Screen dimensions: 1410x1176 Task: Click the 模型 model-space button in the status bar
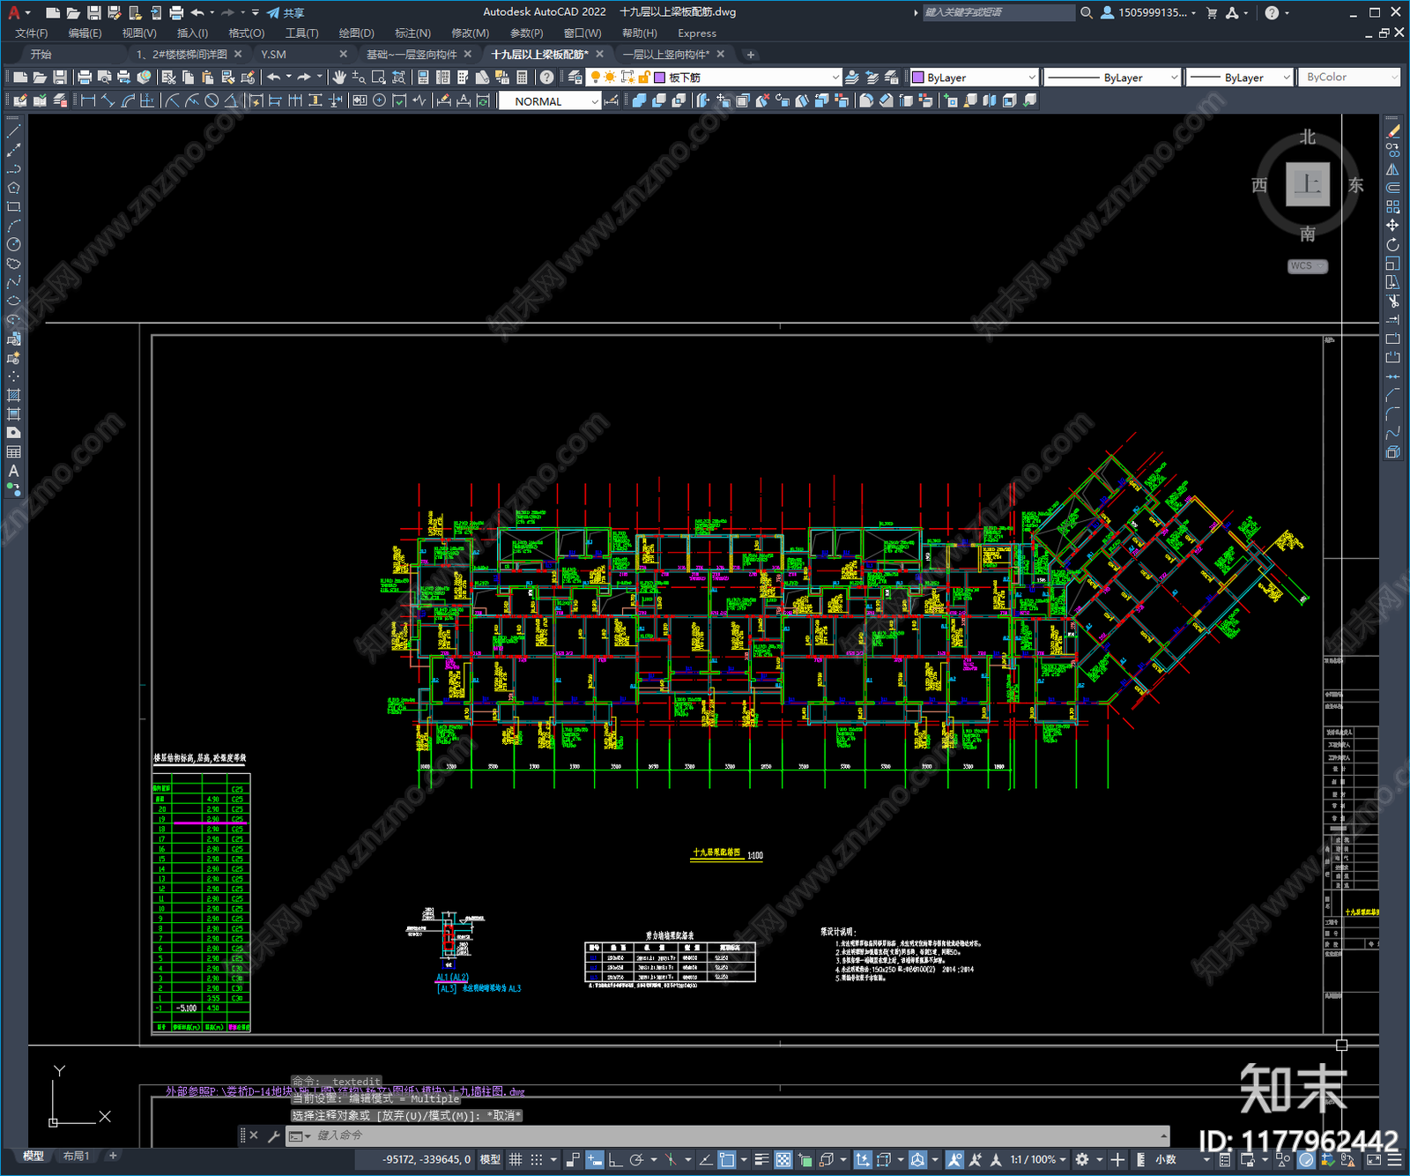pyautogui.click(x=490, y=1160)
